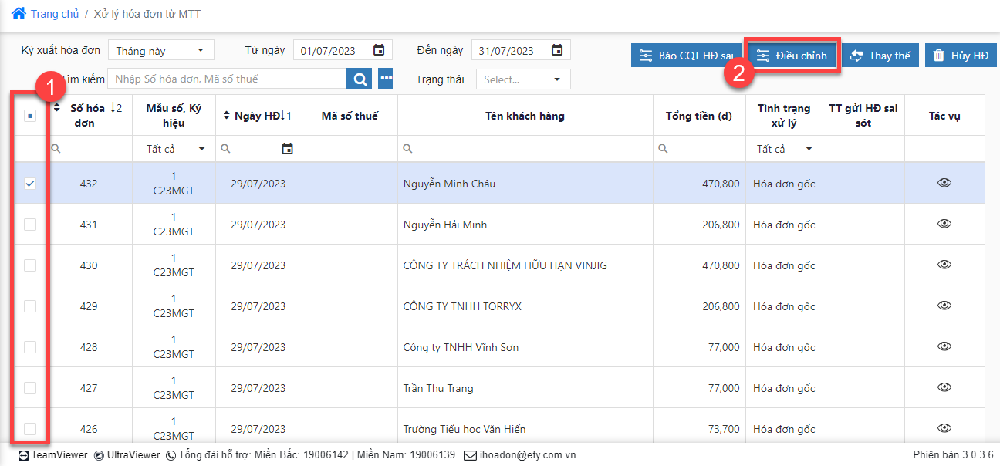Open advanced search options three-dot button
Screen dimensions: 1000x466
[386, 79]
